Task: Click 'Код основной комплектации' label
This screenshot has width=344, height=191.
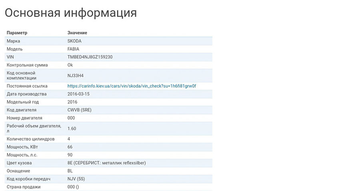Action: coord(22,76)
